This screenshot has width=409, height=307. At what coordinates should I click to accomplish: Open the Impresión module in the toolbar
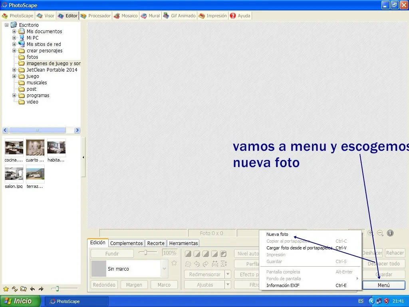[213, 16]
